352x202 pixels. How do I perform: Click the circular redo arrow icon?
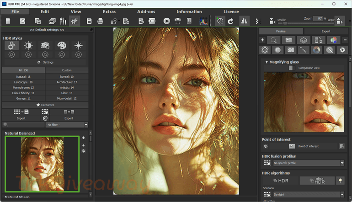(230, 21)
